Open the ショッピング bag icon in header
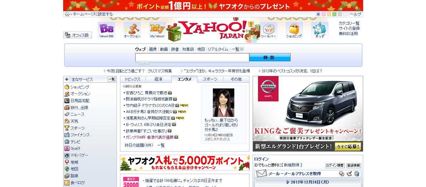Viewport: 426px width, 187px height. [294, 30]
